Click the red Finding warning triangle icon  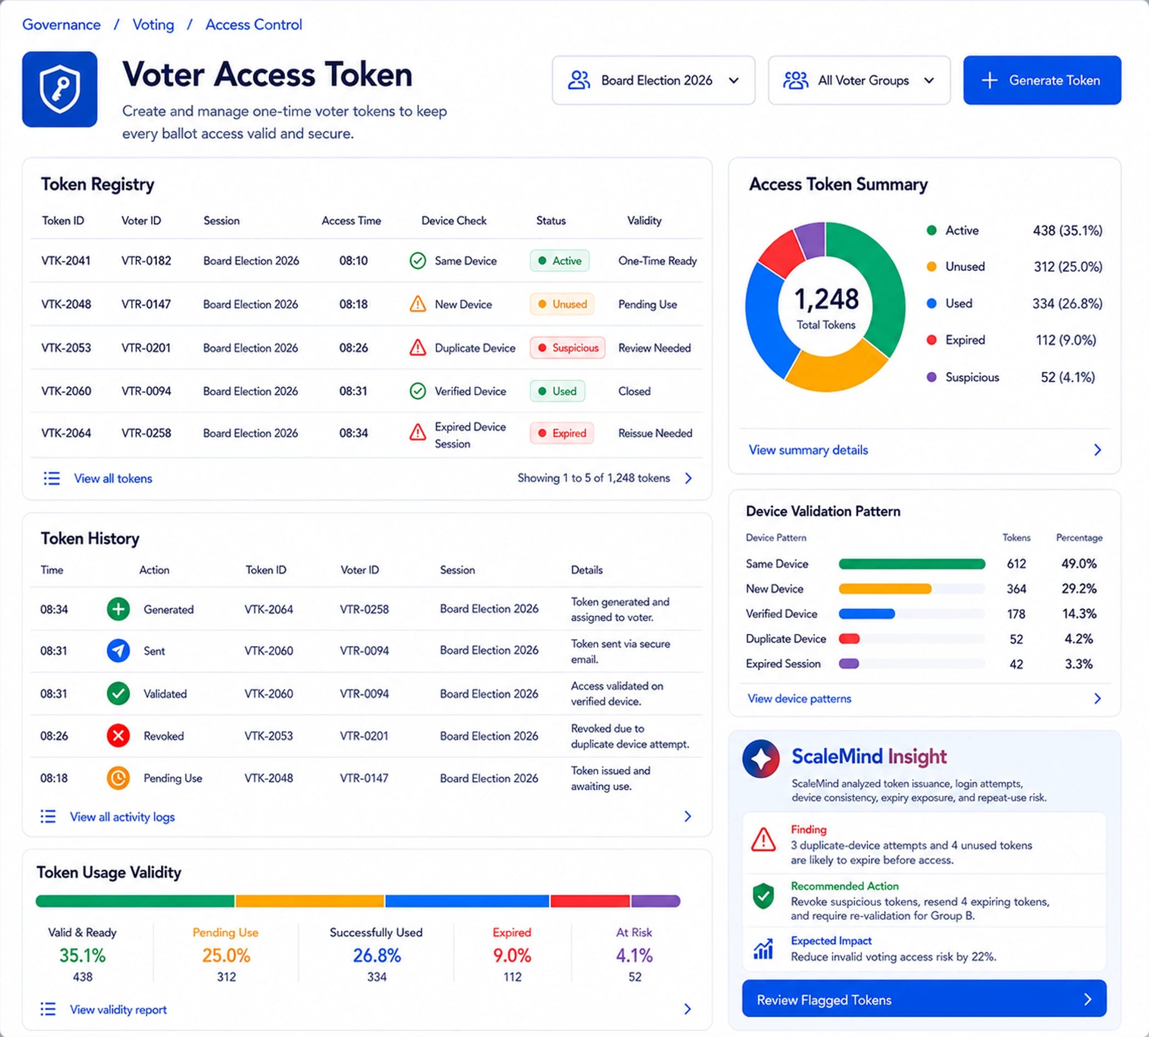pos(763,840)
